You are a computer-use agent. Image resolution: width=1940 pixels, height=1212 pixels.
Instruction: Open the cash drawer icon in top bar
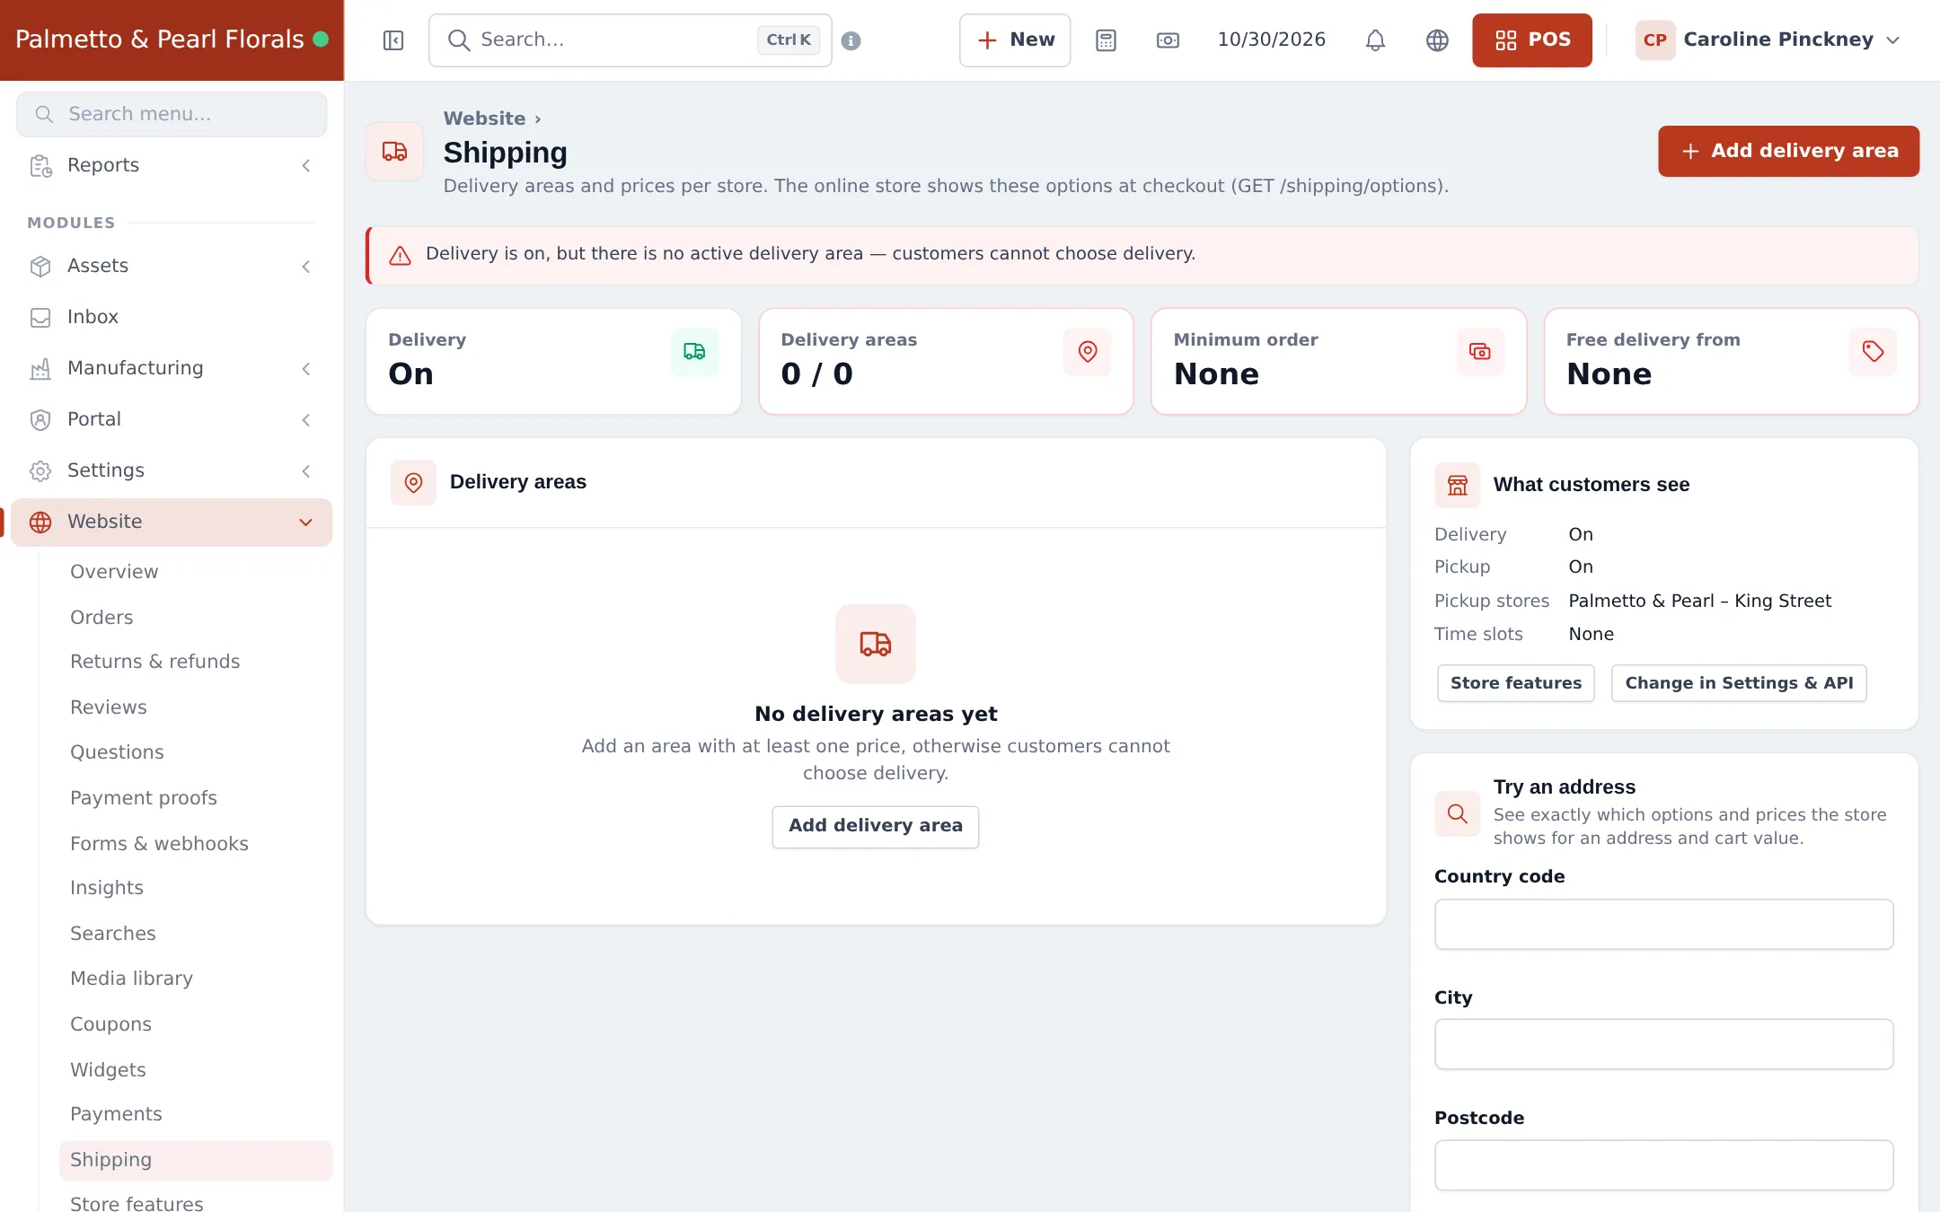coord(1168,40)
